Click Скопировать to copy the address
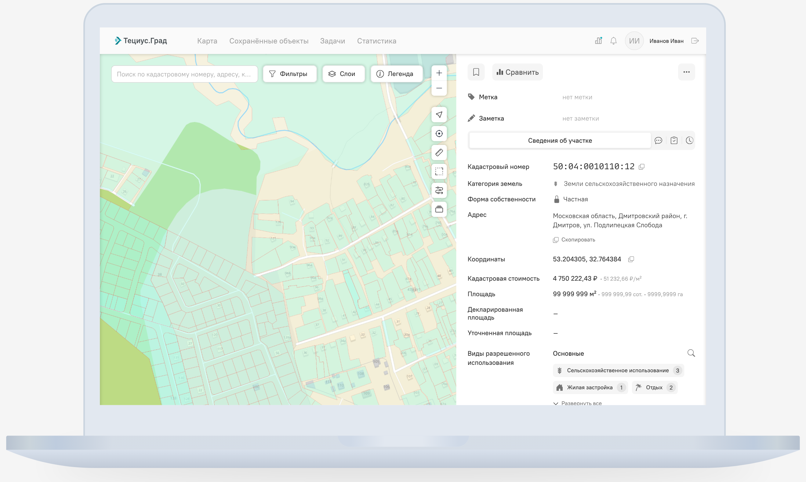The height and width of the screenshot is (482, 806). (x=574, y=240)
